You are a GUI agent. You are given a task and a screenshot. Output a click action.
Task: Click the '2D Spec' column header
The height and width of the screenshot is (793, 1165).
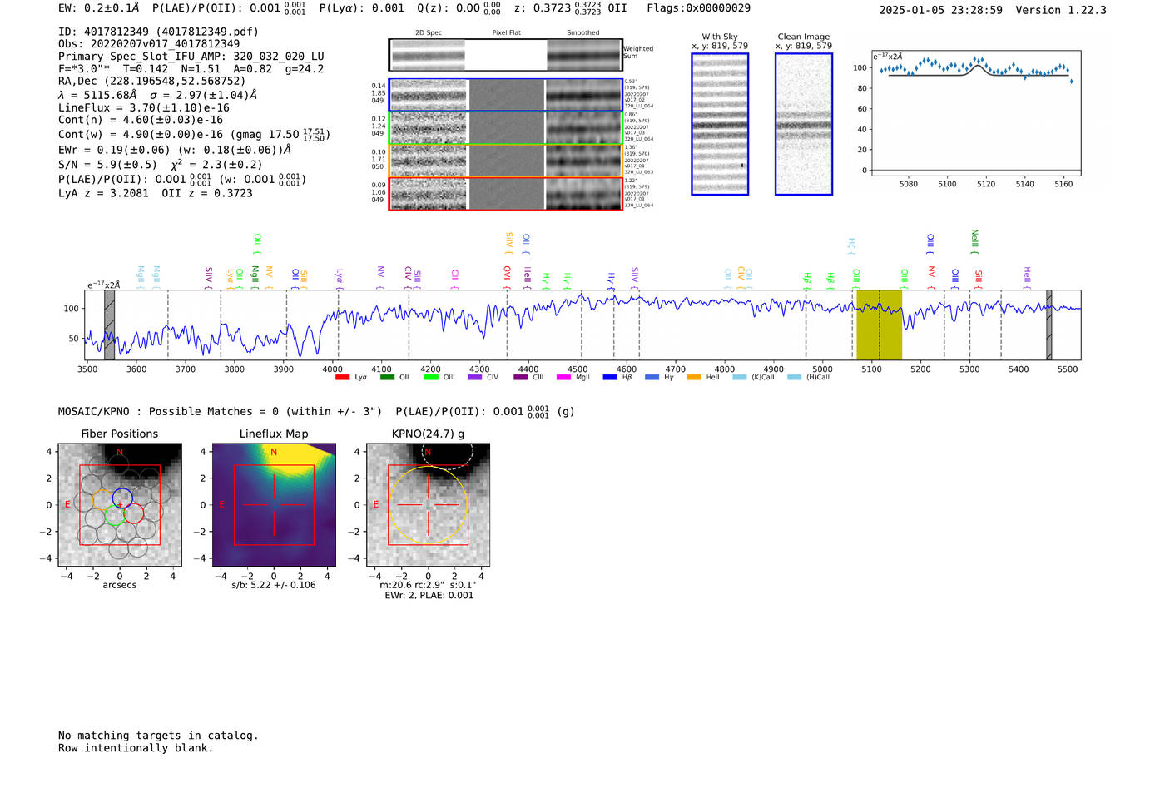point(429,33)
